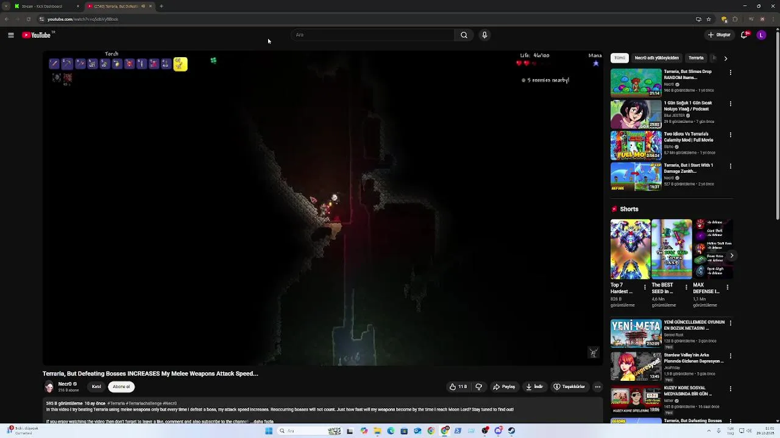Like the video with thumbs up
780x438 pixels.
click(x=458, y=387)
